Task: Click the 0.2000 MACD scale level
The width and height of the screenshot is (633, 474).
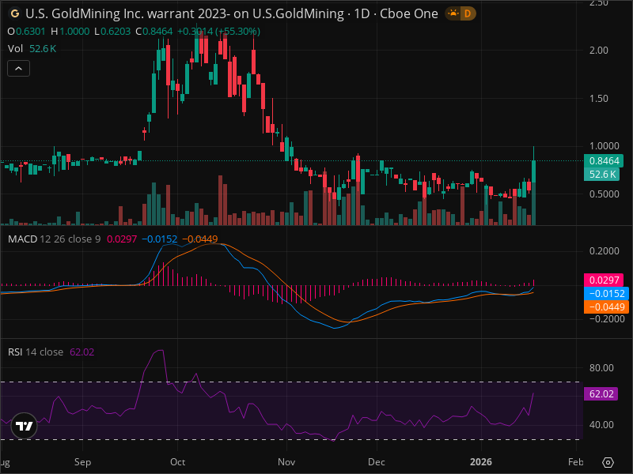Action: tap(604, 251)
